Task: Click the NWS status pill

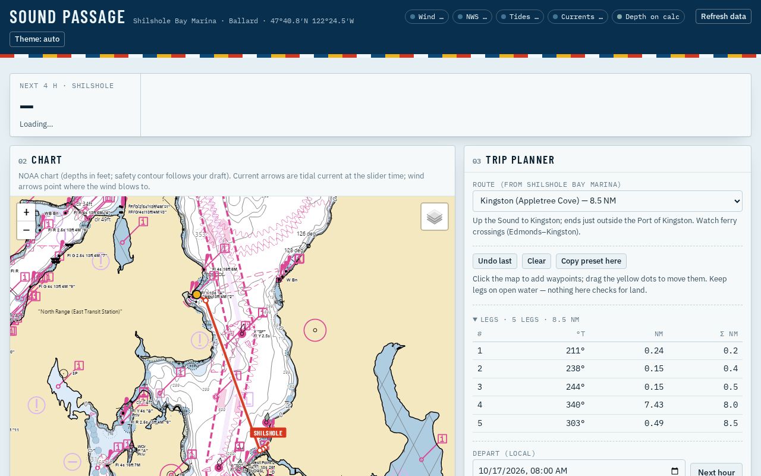Action: point(472,17)
